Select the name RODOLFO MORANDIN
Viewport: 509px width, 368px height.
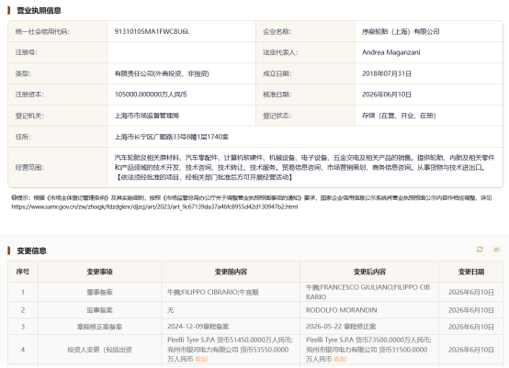pyautogui.click(x=342, y=310)
